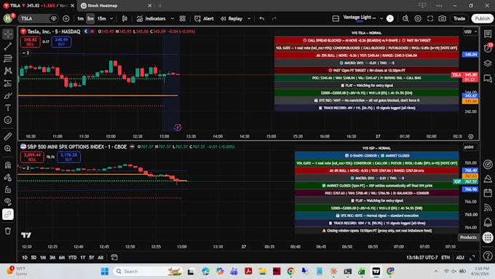Select the Text annotation tool
This screenshot has width=495, height=279.
click(8, 108)
